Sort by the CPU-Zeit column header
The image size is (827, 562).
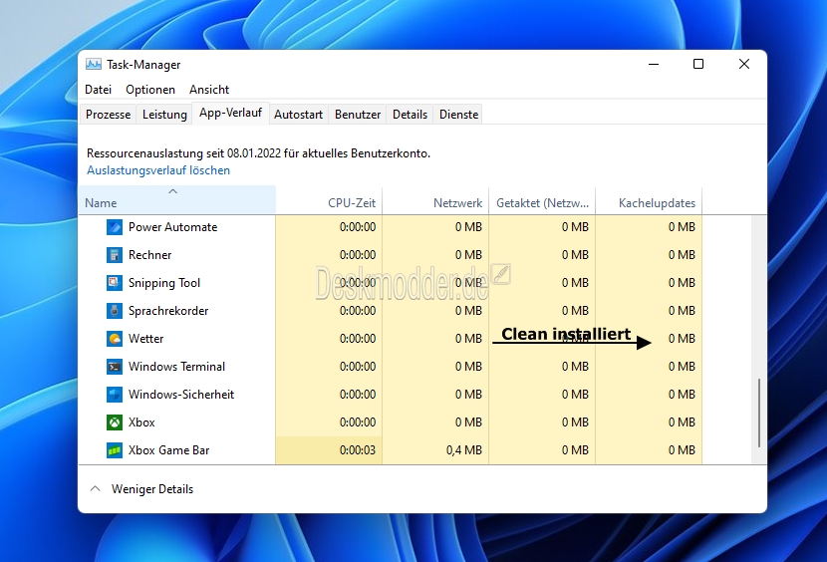[x=329, y=200]
